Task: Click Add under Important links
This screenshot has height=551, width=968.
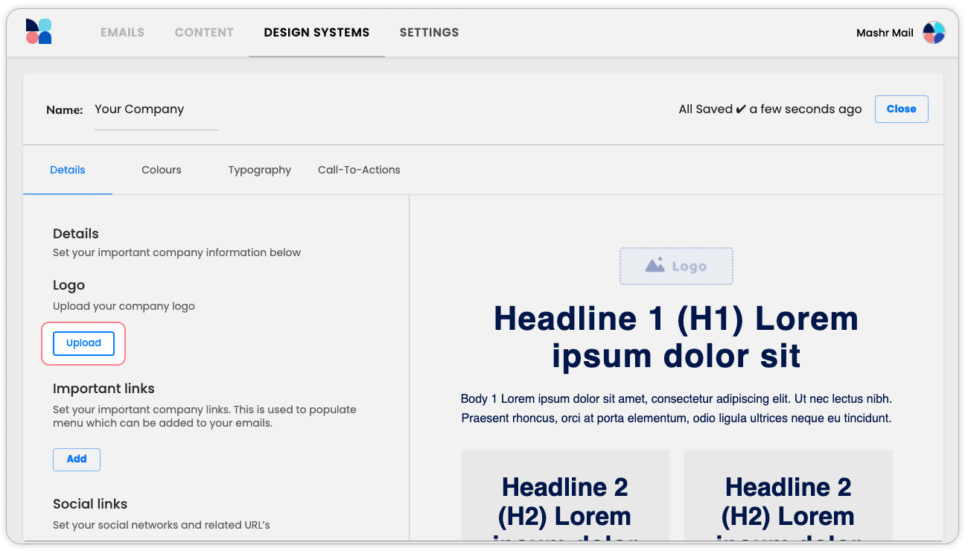Action: (77, 459)
